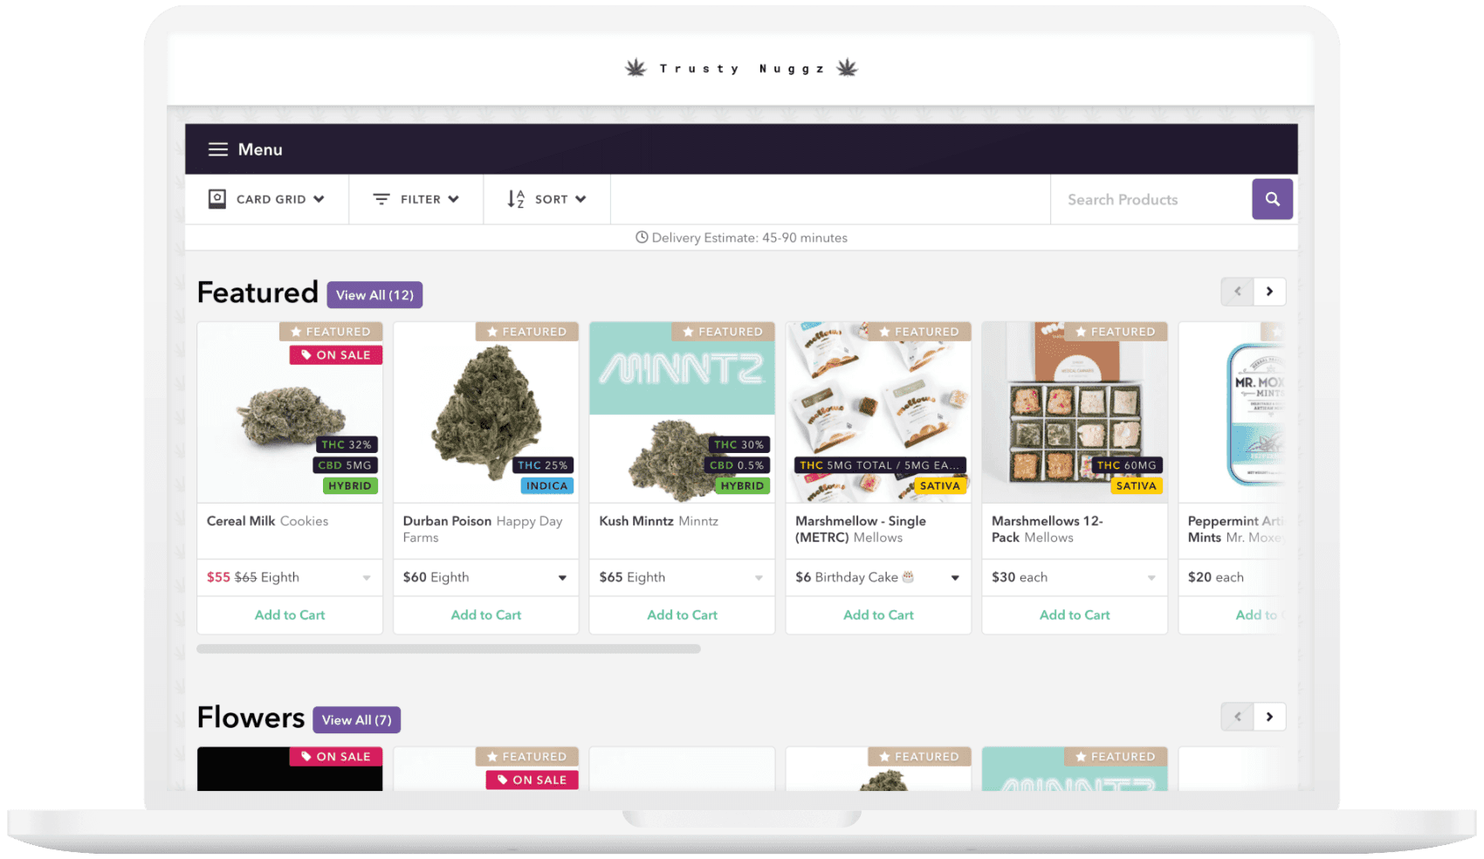Click the Search Products input field
Screen dimensions: 1484x859
(x=1150, y=199)
